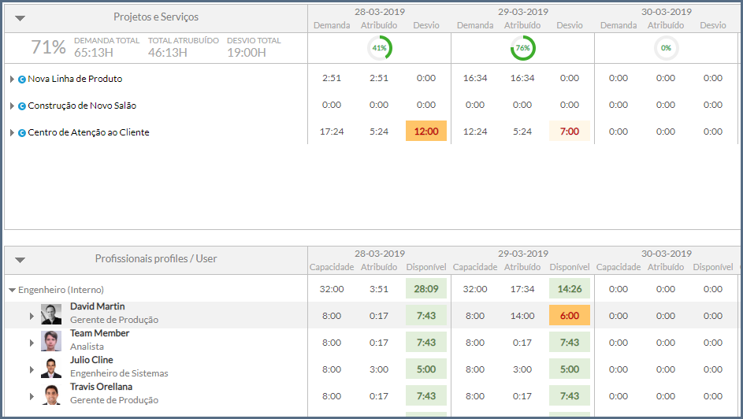The image size is (743, 419).
Task: Click the 76% progress ring for 29-03-2019
Action: (x=522, y=48)
